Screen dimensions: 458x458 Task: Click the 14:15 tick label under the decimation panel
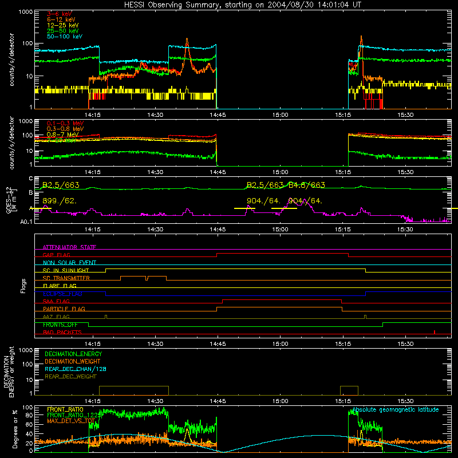pos(93,401)
